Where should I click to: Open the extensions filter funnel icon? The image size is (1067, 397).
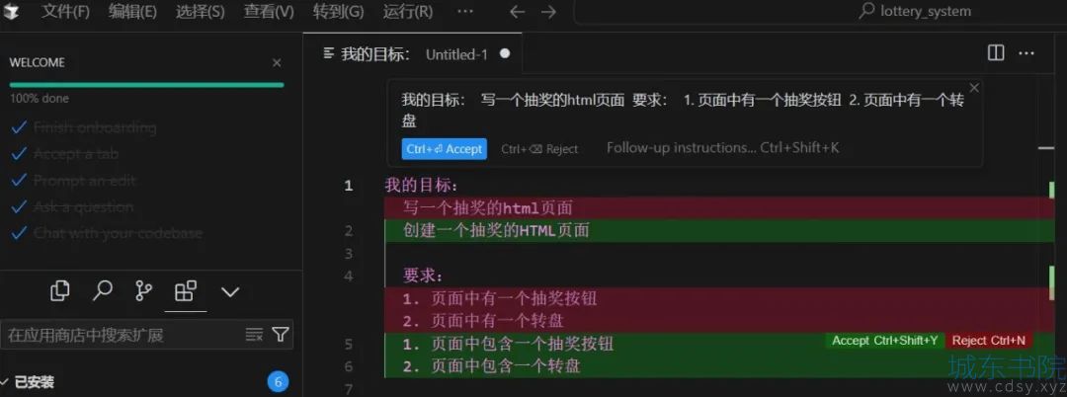click(x=281, y=335)
